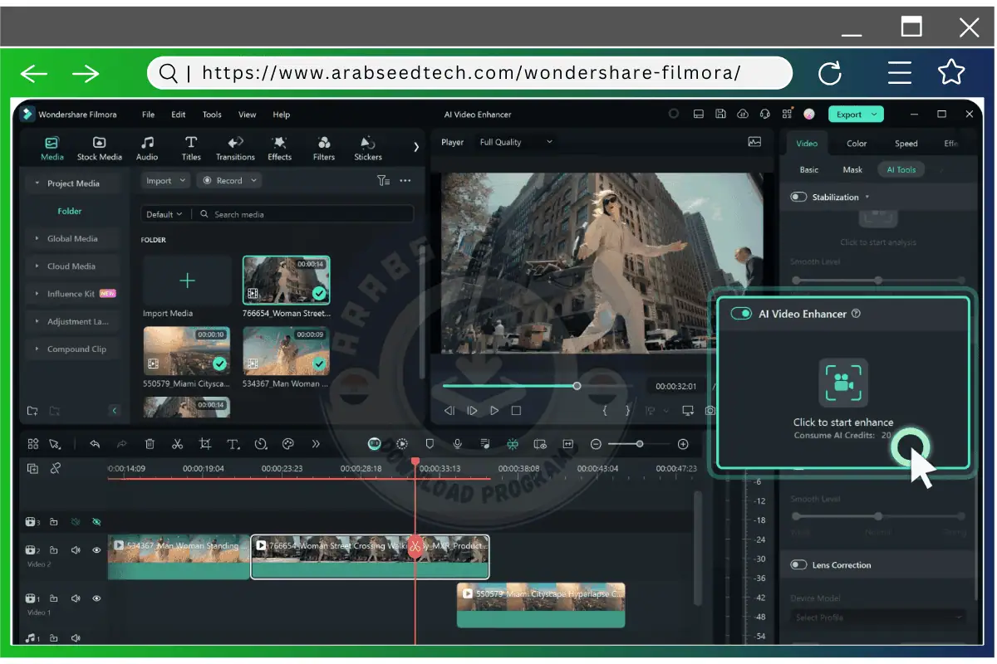This screenshot has height=664, width=997.
Task: Open the Transitions panel
Action: (x=235, y=147)
